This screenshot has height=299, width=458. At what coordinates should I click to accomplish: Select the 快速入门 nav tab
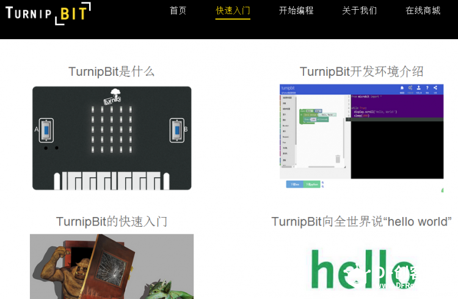[x=233, y=10]
